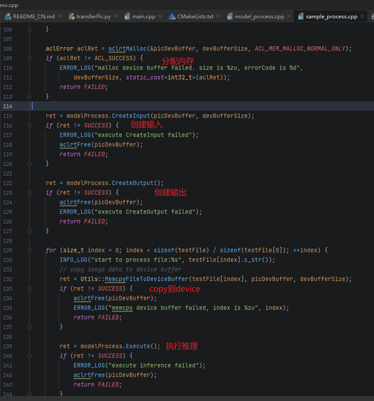The width and height of the screenshot is (374, 401).
Task: Click ACL_SUCCESS on line 109
Action: tap(114, 58)
